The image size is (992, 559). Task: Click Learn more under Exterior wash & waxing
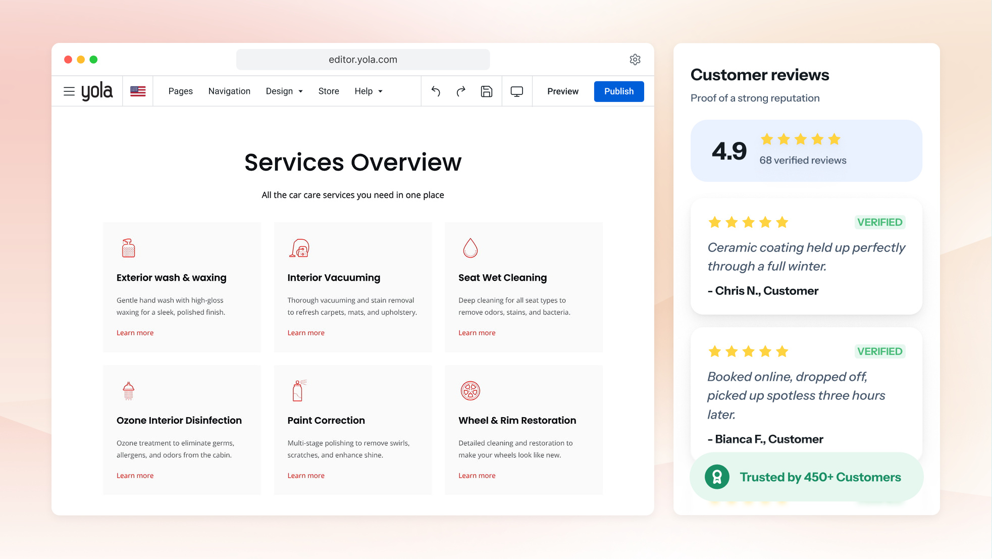coord(135,333)
